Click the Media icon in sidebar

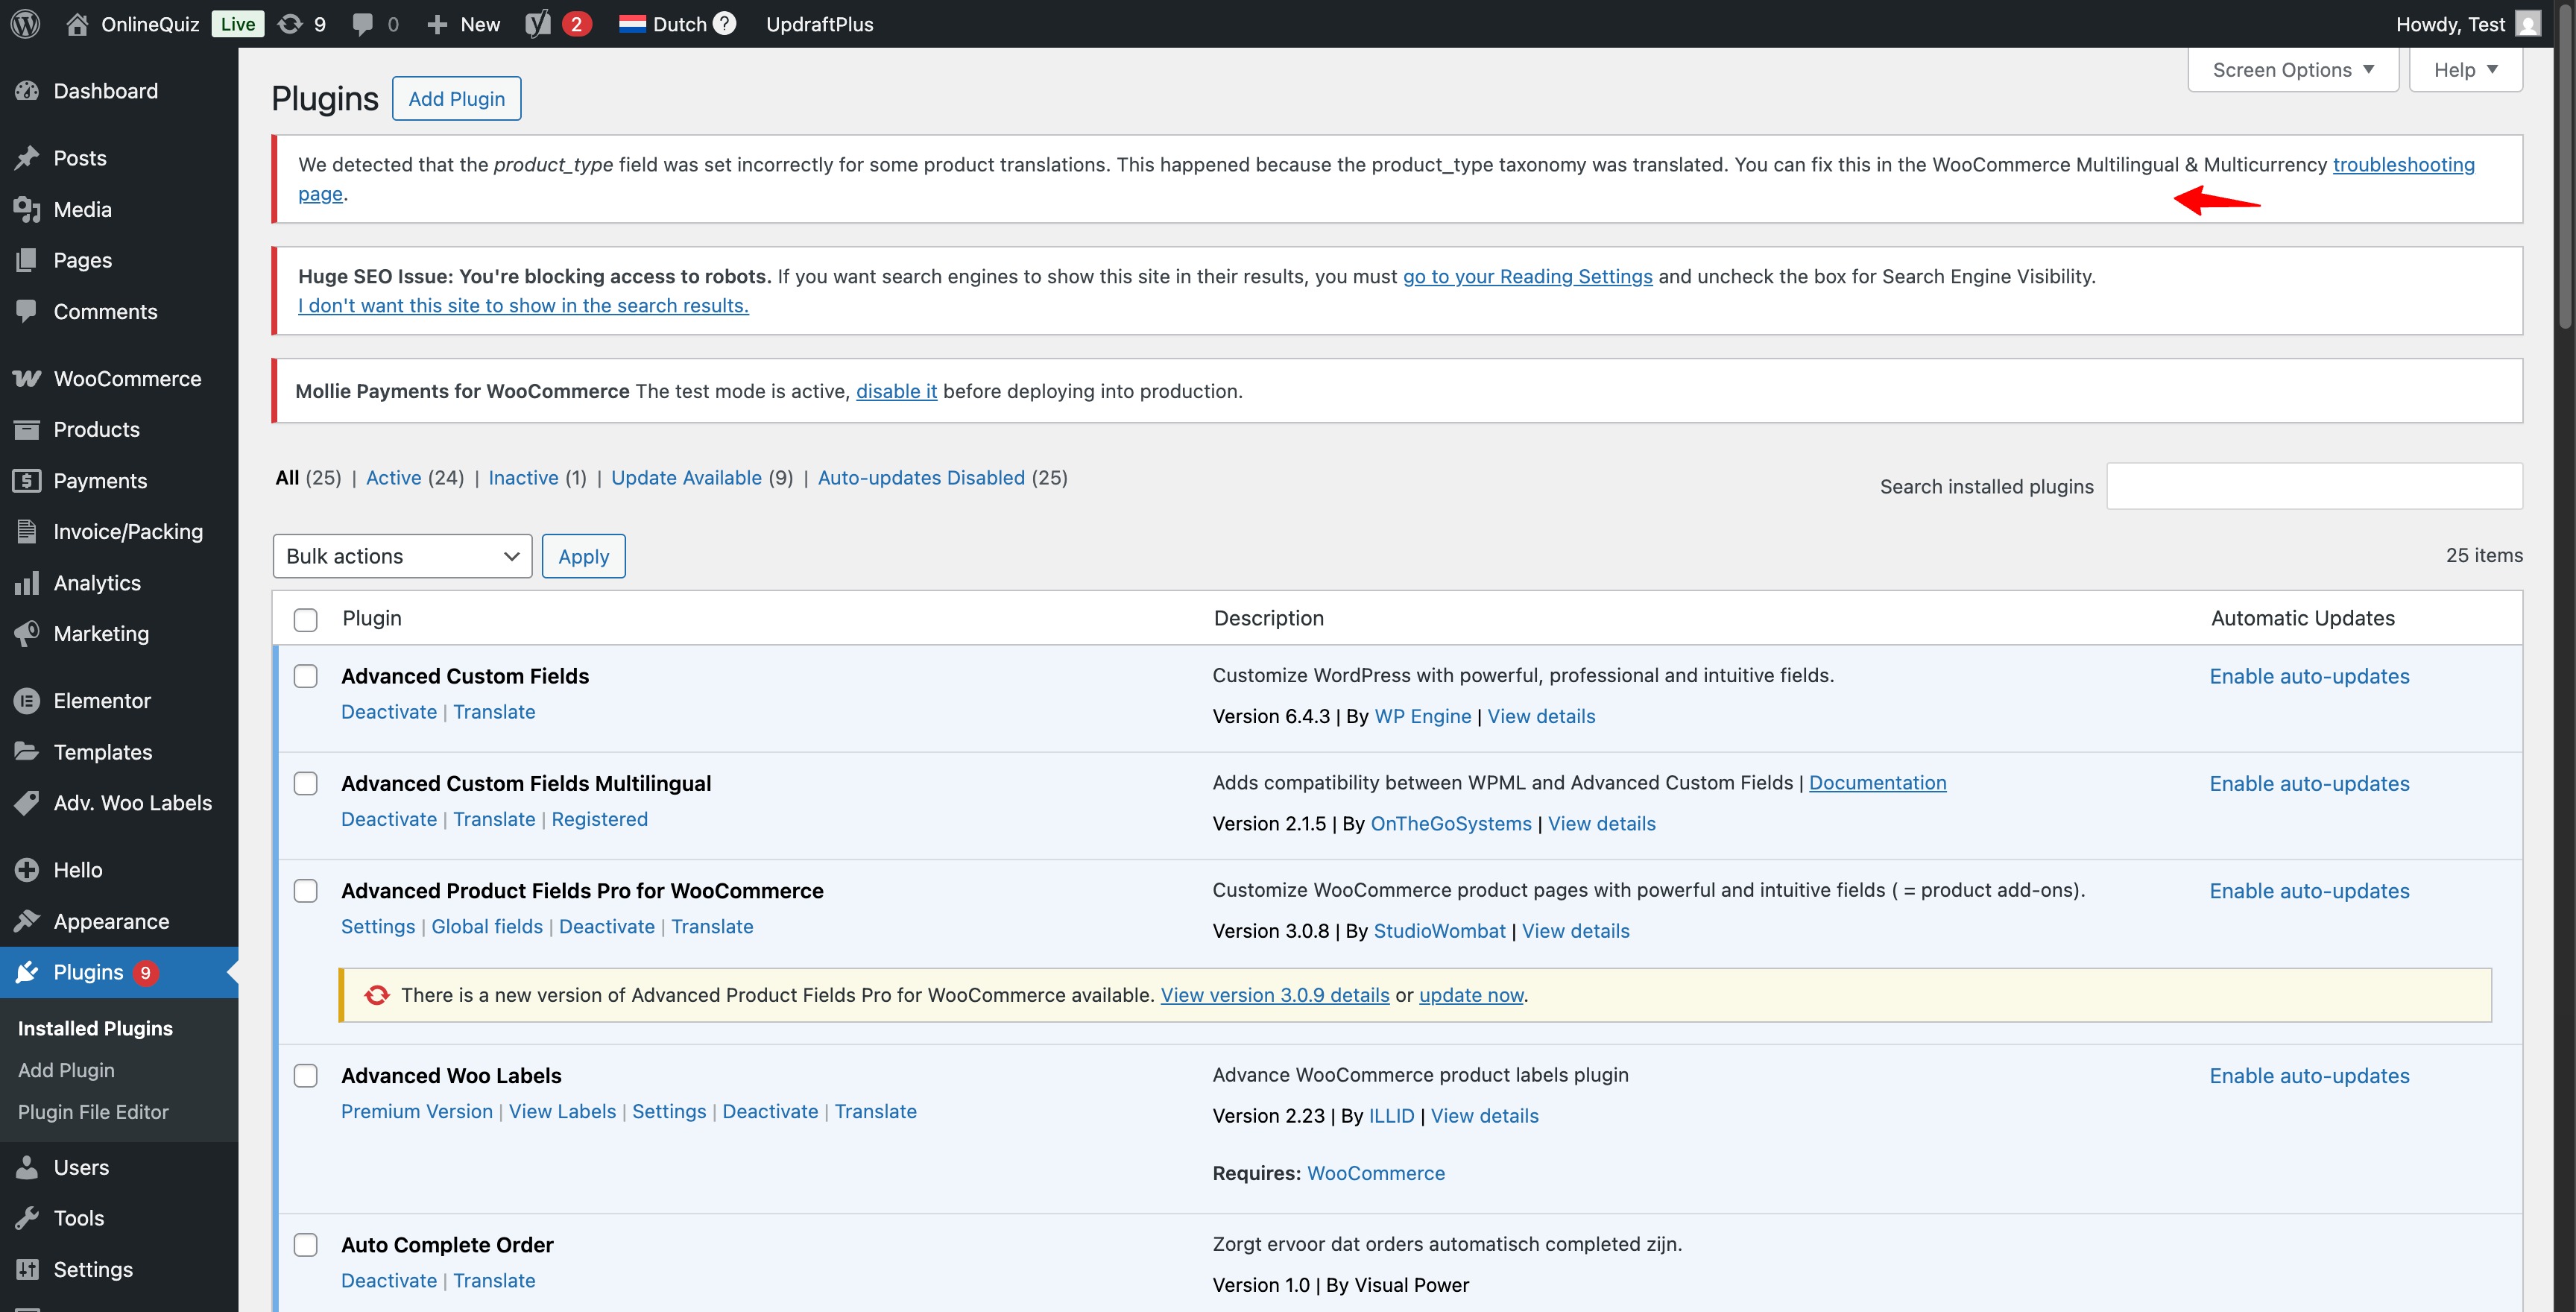[27, 209]
